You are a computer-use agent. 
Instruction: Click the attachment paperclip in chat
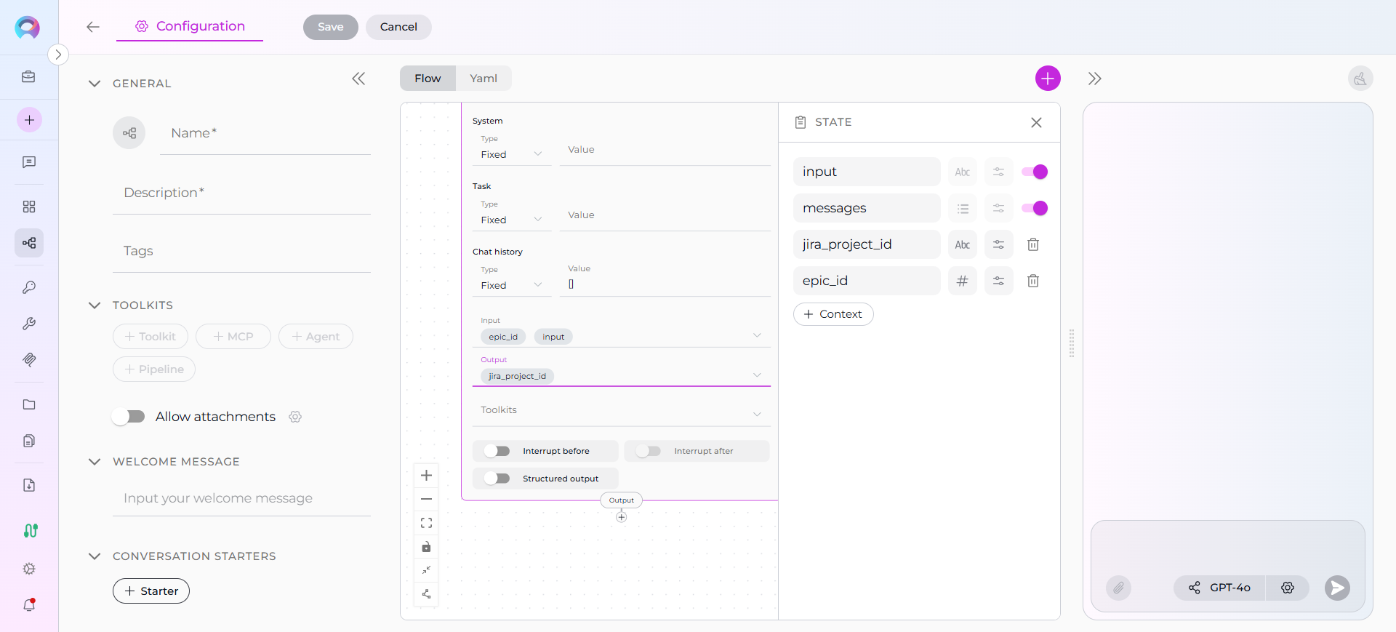tap(1118, 588)
